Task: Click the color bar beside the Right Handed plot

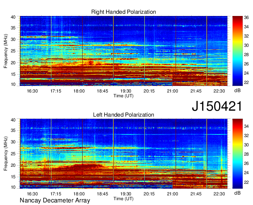Action: (237, 51)
